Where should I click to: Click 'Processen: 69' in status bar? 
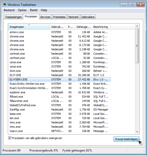point(11,150)
